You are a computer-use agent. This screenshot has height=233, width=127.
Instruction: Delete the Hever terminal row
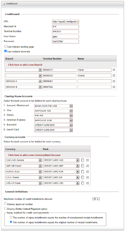[x=114, y=70]
